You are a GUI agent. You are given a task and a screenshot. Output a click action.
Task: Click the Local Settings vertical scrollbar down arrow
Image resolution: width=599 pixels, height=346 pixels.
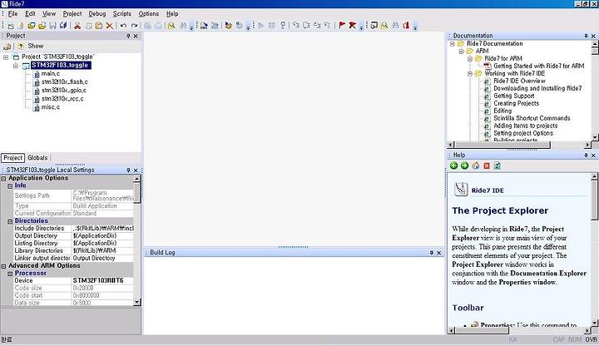pos(136,303)
